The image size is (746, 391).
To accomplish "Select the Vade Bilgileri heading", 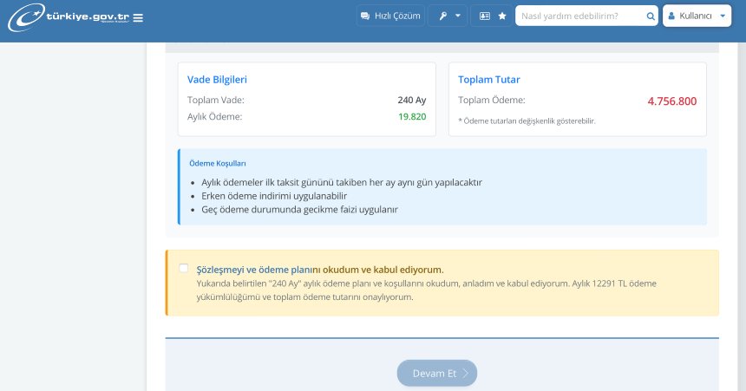I will (217, 80).
